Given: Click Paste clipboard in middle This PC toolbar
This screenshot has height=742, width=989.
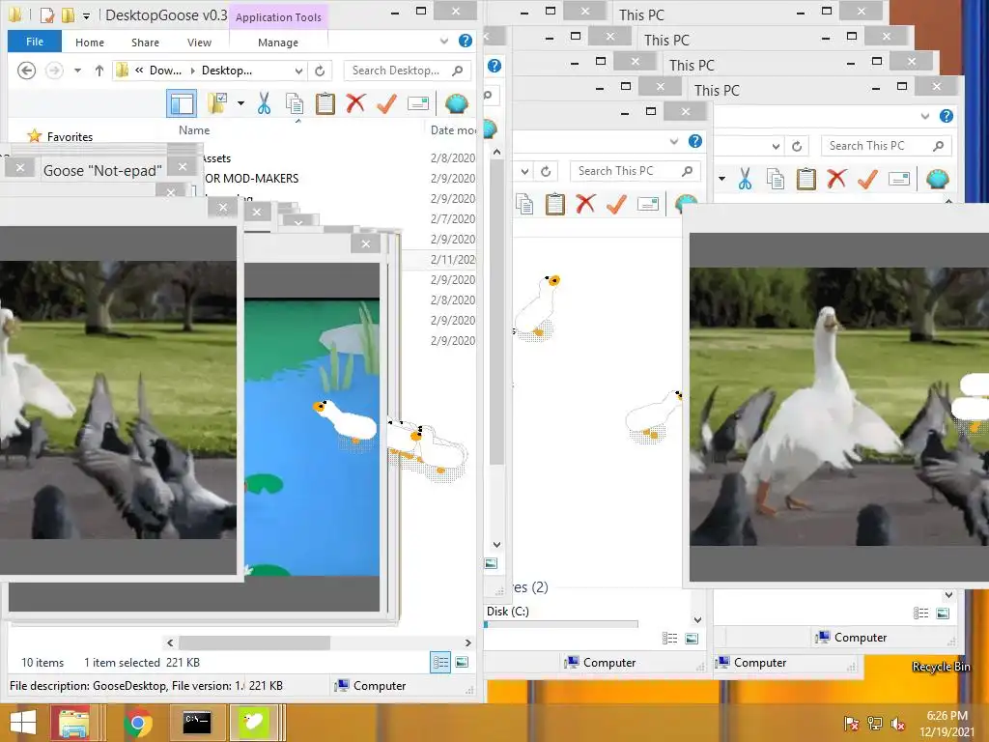Looking at the screenshot, I should pyautogui.click(x=555, y=204).
